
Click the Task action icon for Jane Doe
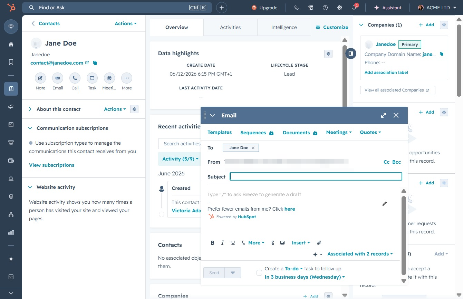click(x=92, y=78)
